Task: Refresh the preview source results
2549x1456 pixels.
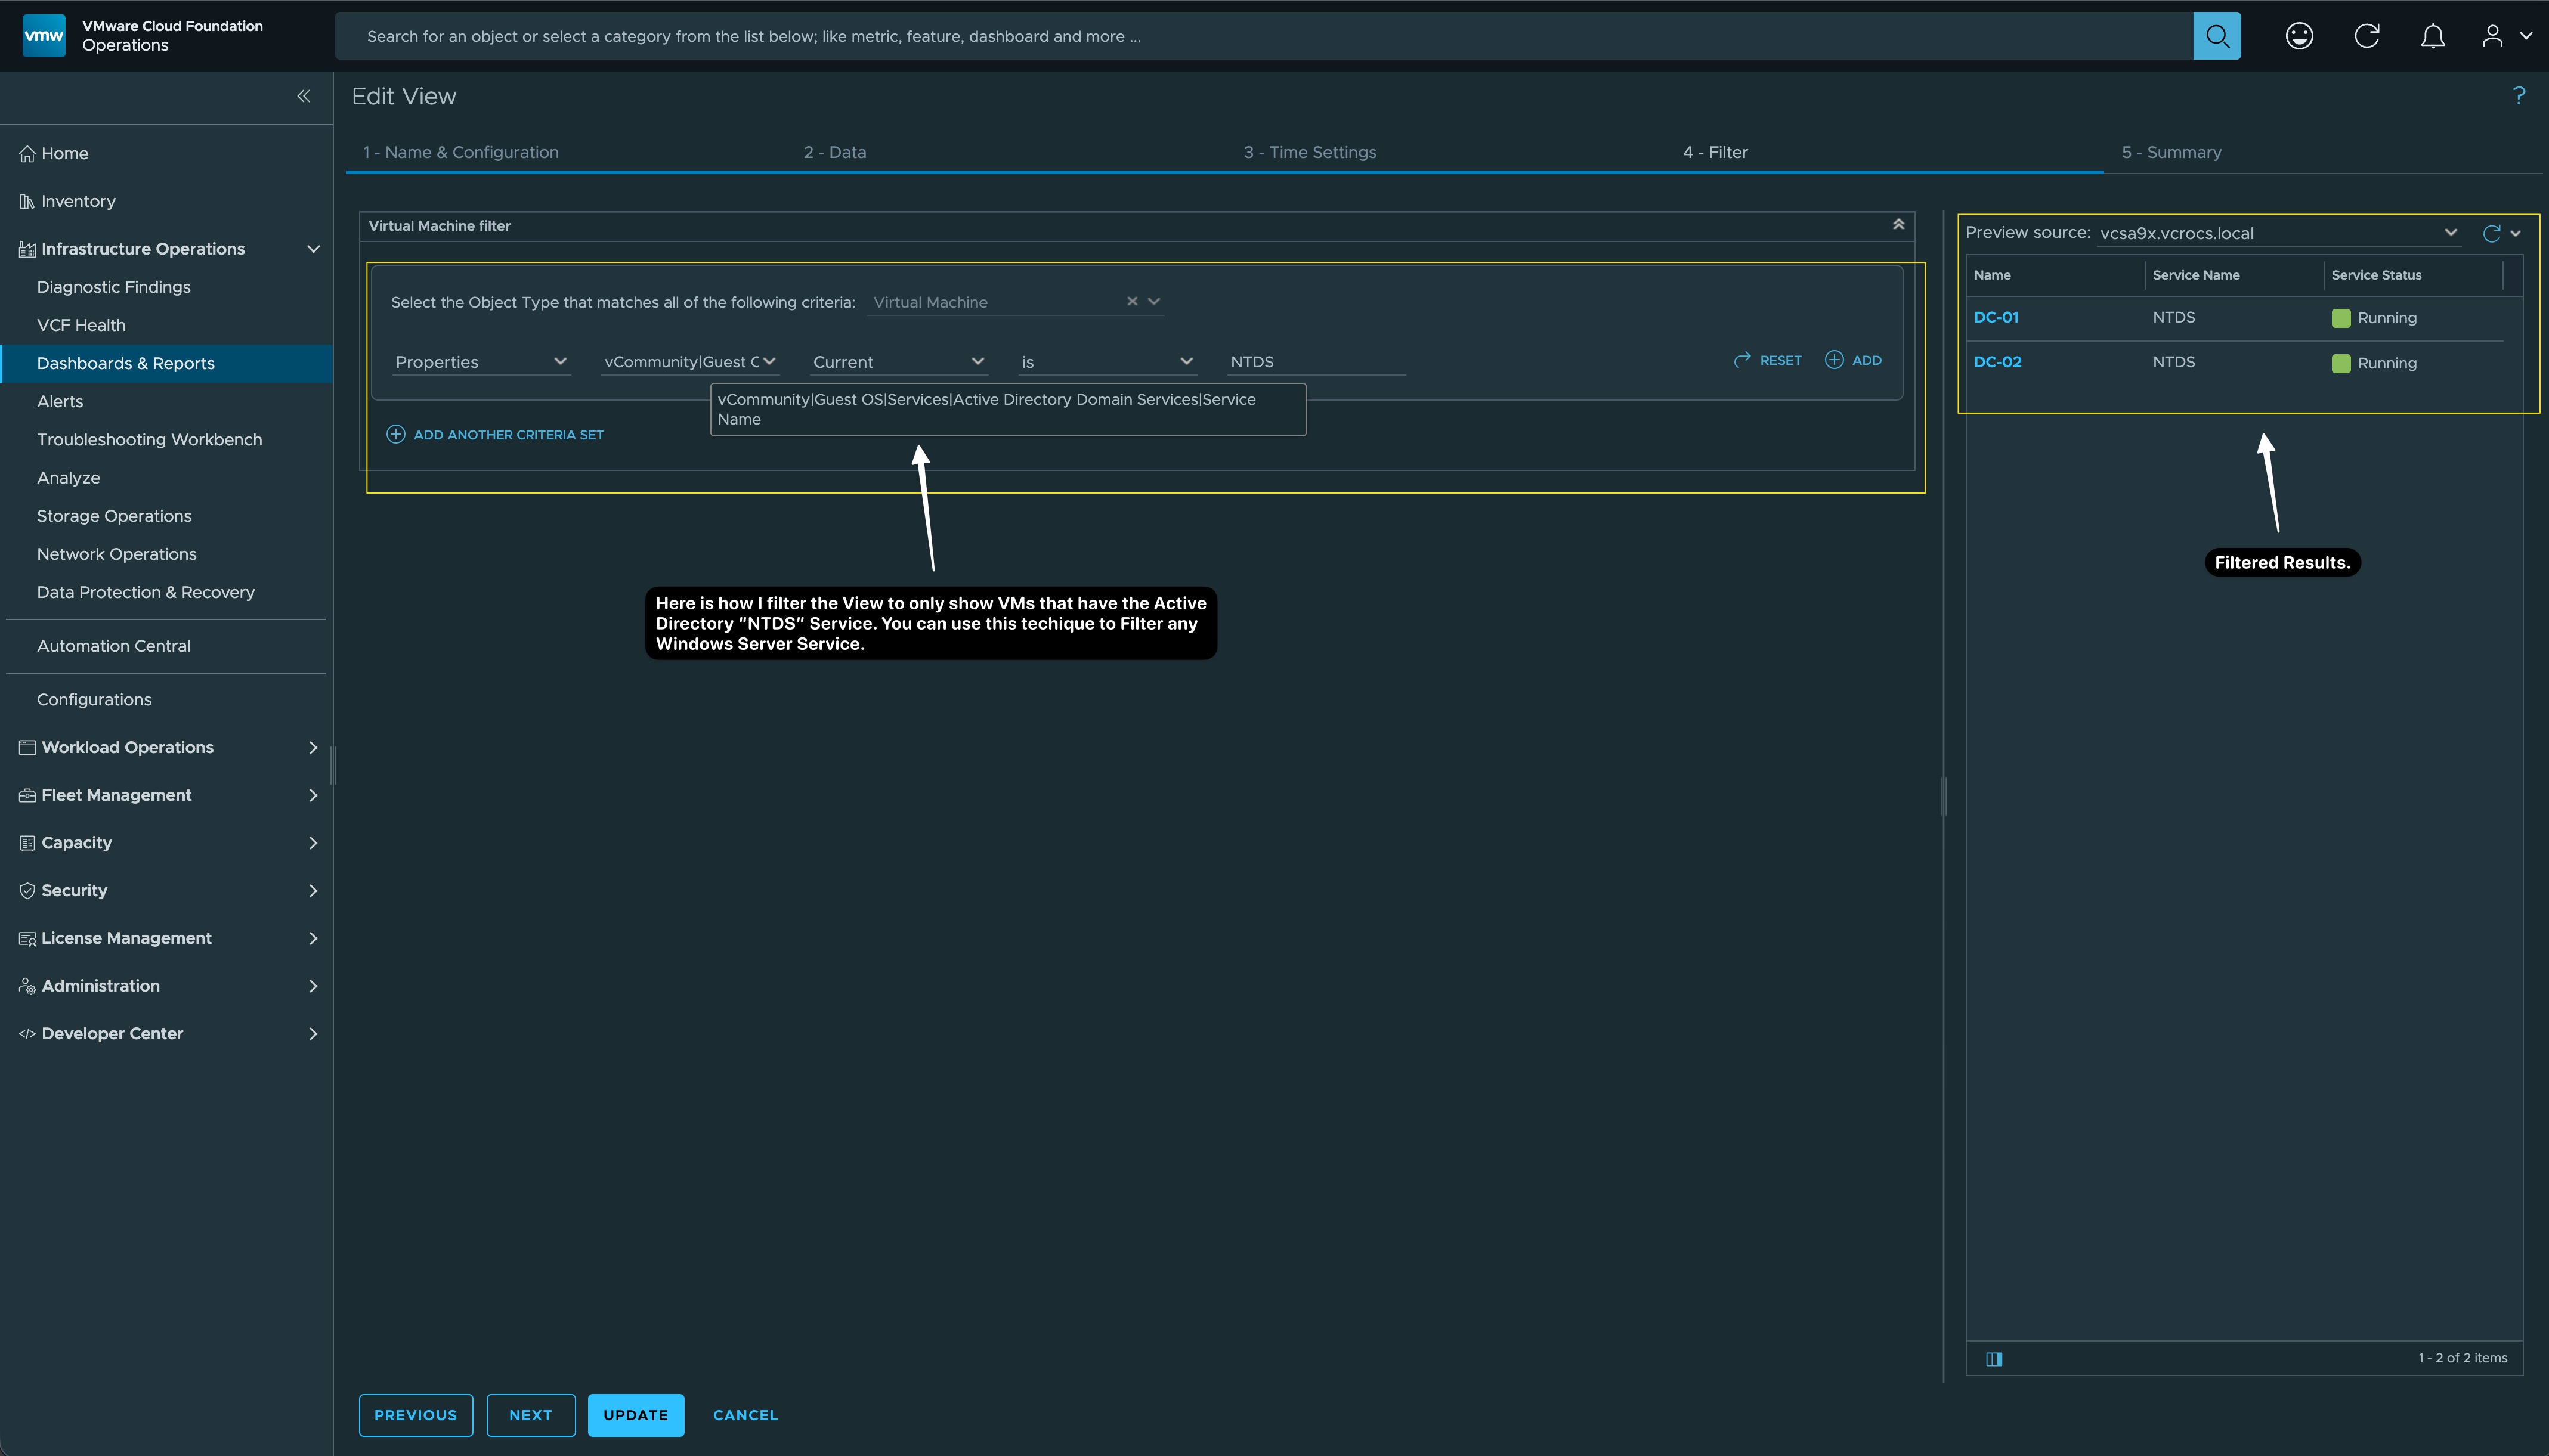Action: (x=2491, y=233)
